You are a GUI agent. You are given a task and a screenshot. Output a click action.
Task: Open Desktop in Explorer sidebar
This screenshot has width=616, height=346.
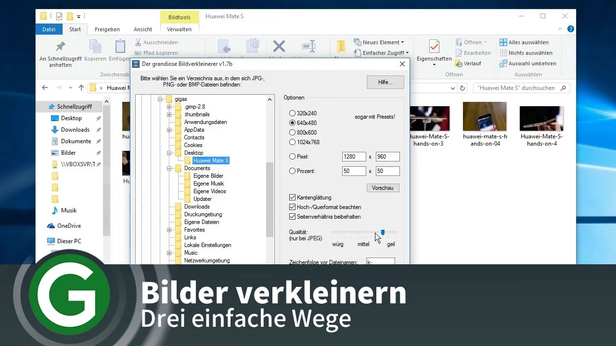(x=71, y=118)
